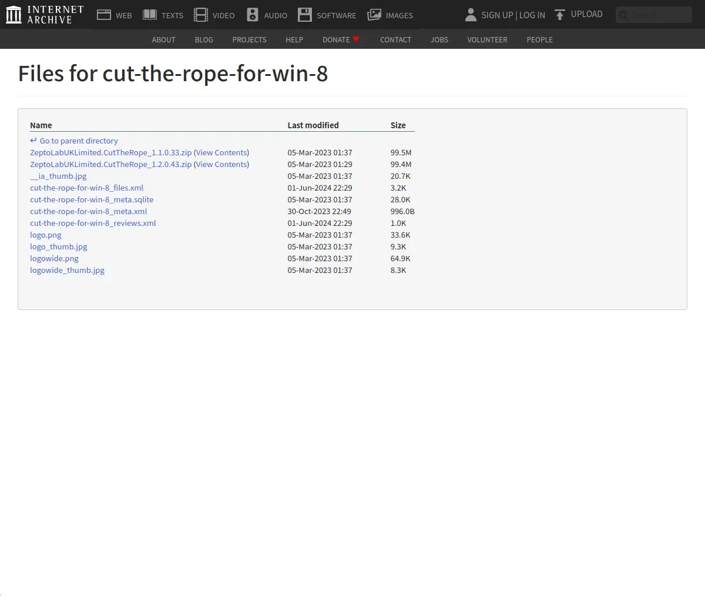Open the Projects menu item

click(249, 39)
